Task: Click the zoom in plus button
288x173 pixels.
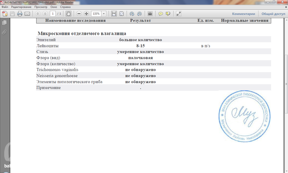Action: click(x=86, y=14)
